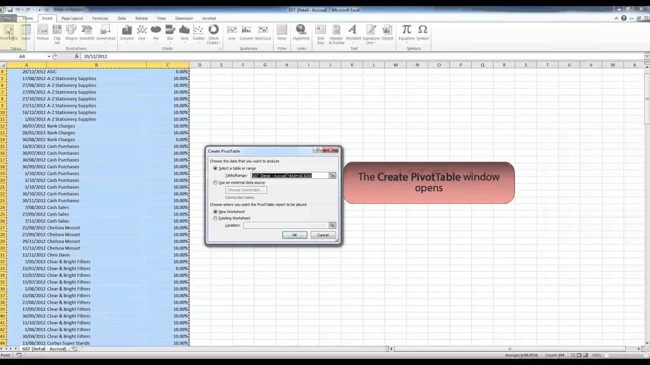This screenshot has height=365, width=650.
Task: Switch to the Review tab
Action: [x=142, y=18]
